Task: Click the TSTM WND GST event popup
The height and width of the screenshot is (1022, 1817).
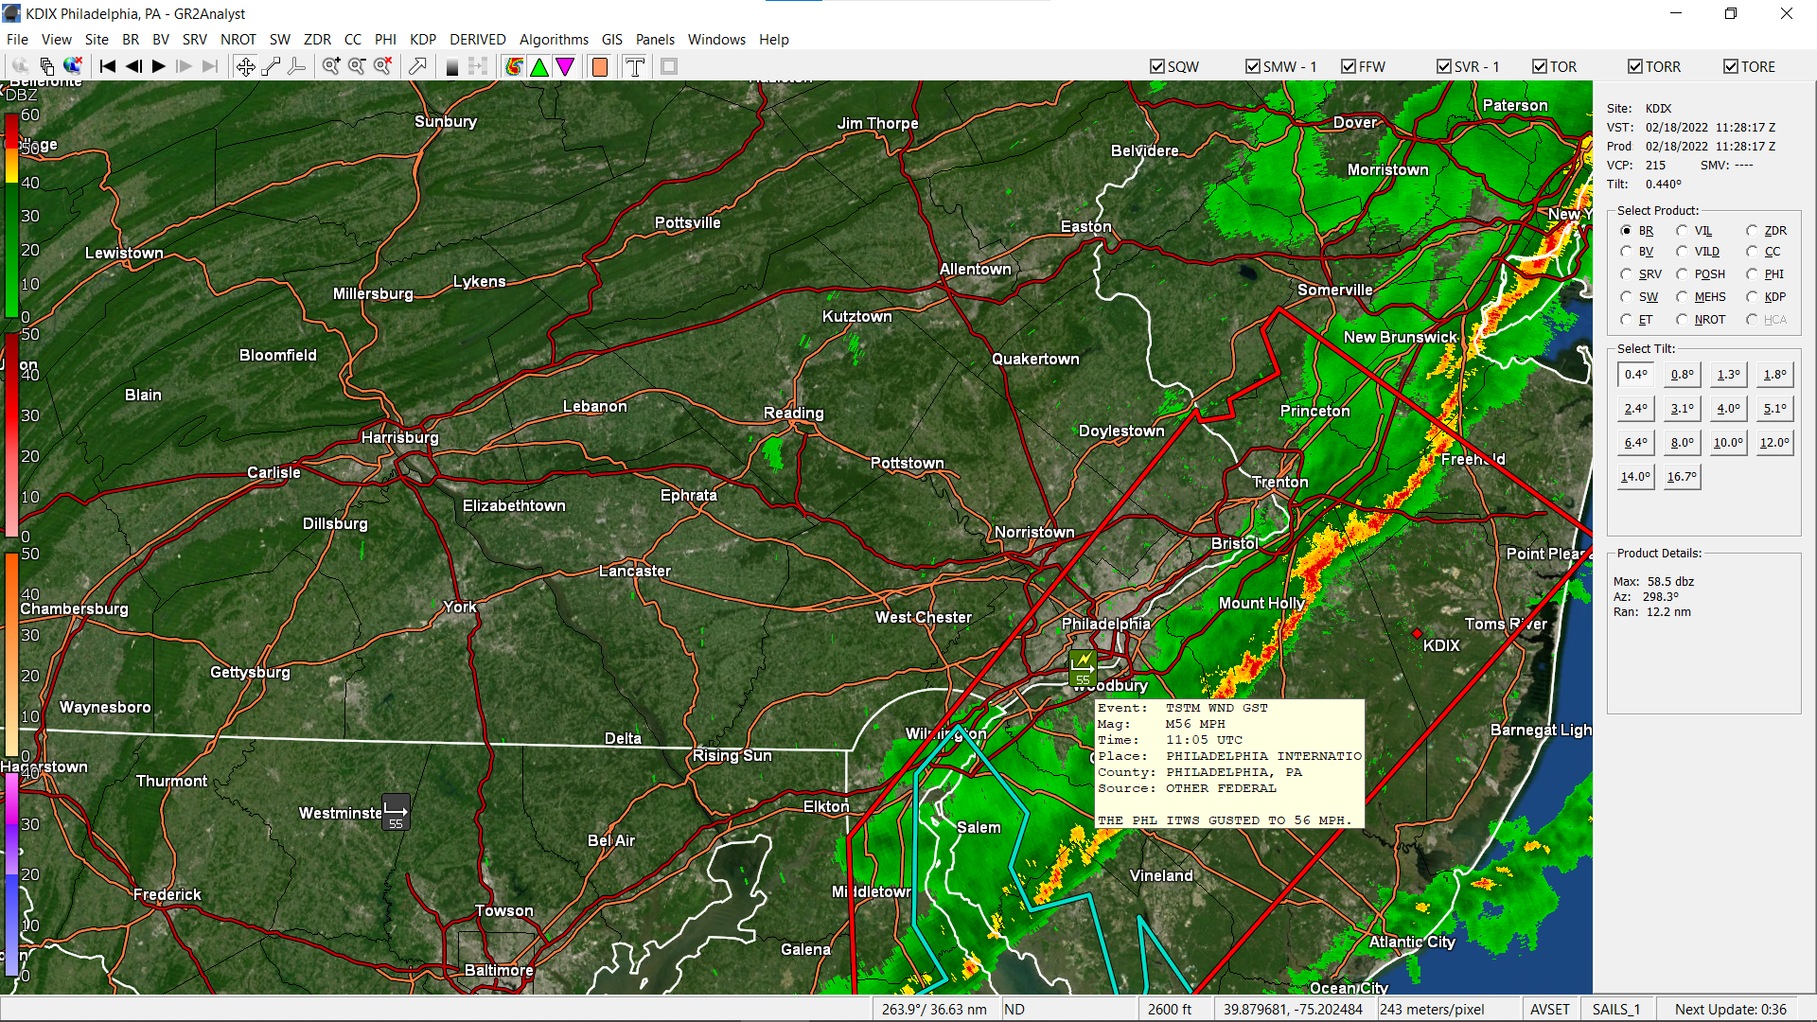Action: click(1229, 764)
